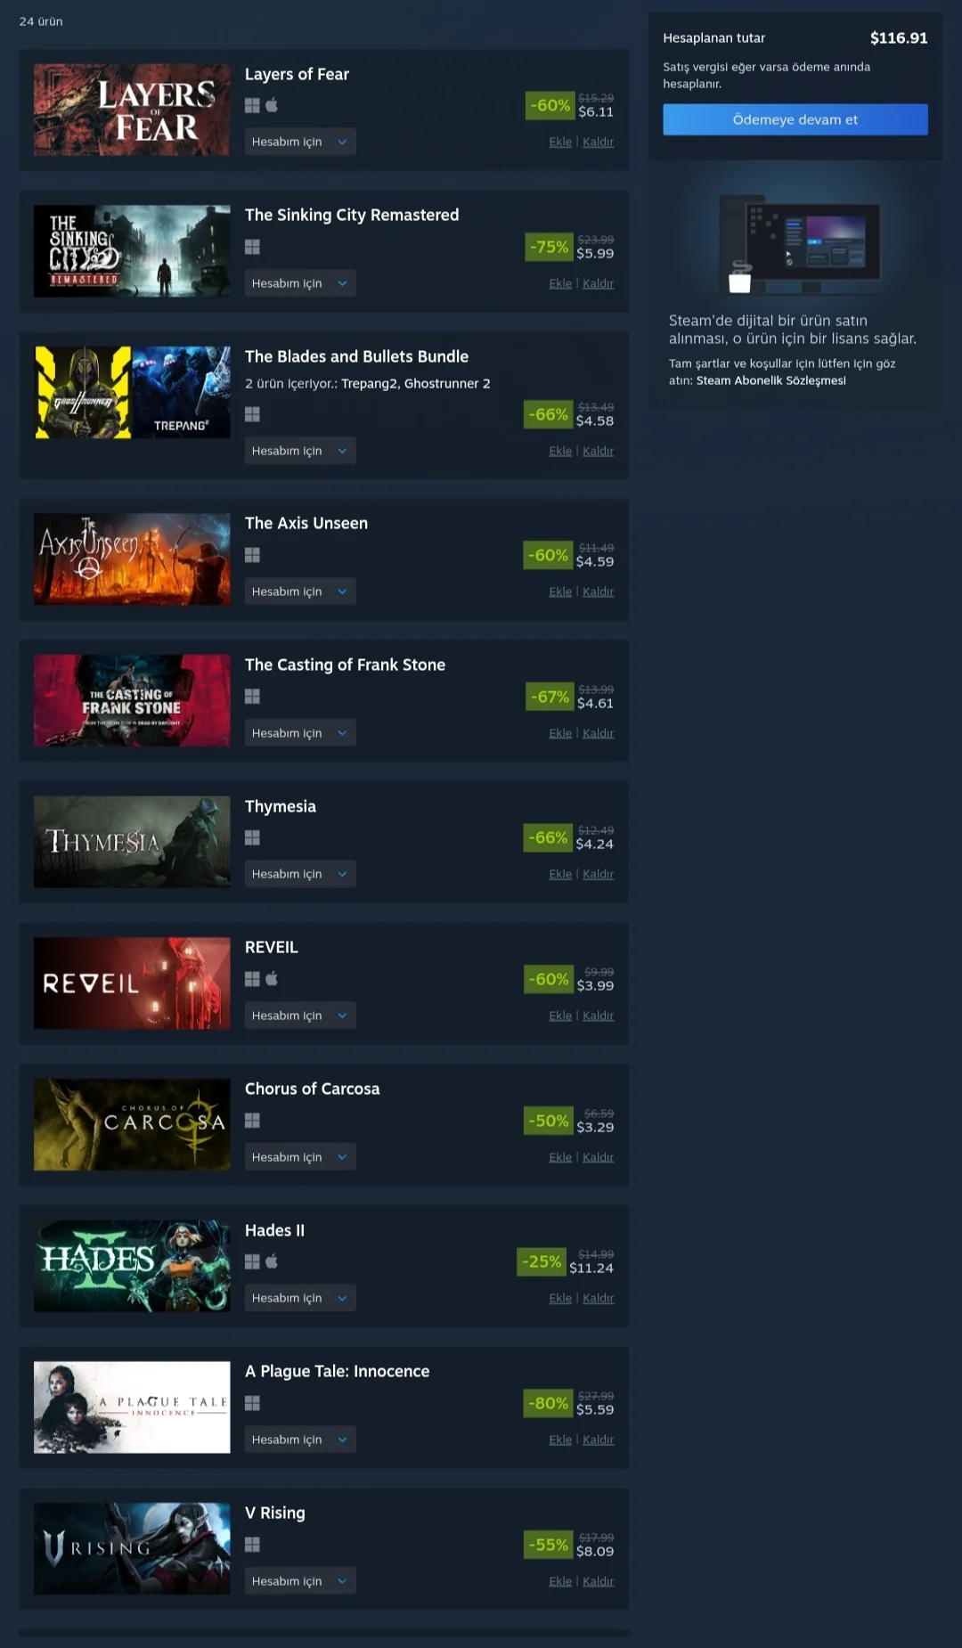Expand the 'Hesabım için' dropdown for A Plague Tale: Innocence
Screen dimensions: 962x1648
point(300,1440)
